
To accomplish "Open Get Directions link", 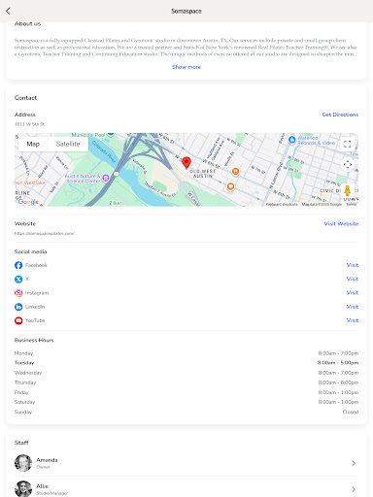I will tap(340, 115).
